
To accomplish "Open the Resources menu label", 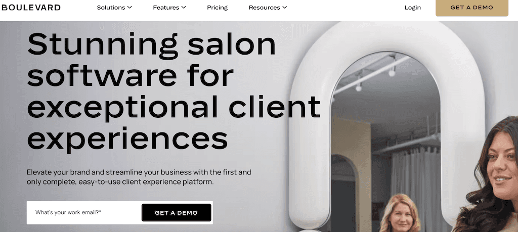I will tap(264, 7).
